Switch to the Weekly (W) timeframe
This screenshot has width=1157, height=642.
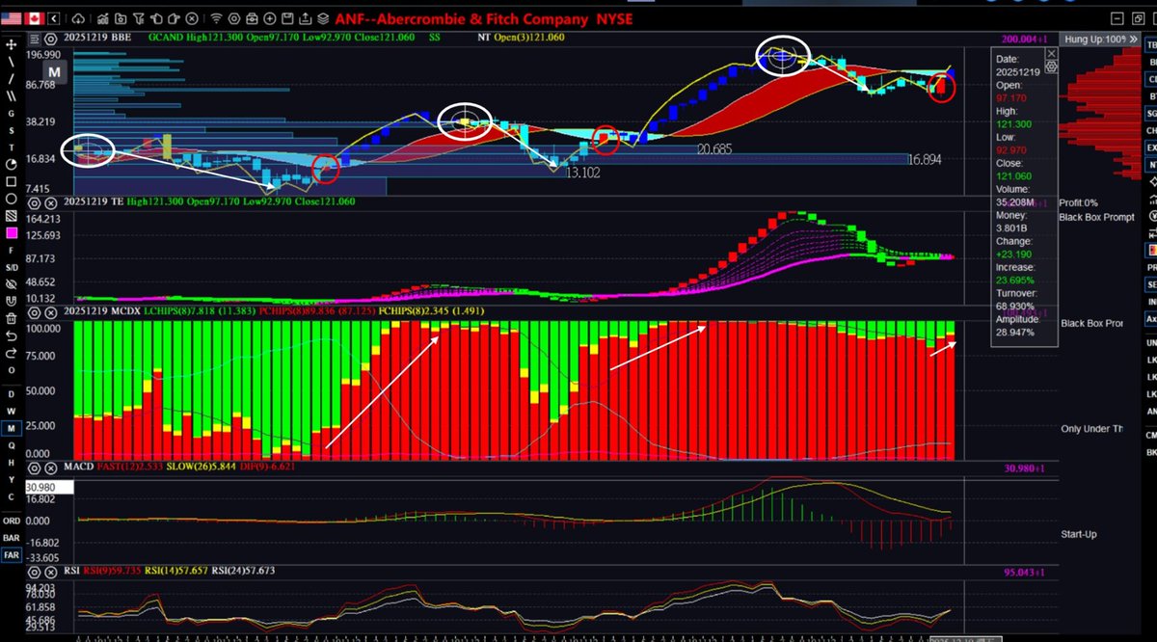pos(11,412)
